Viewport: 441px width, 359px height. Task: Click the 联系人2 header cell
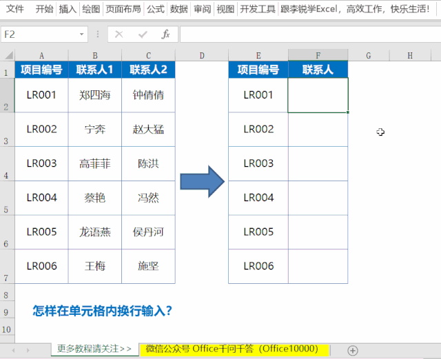coord(149,70)
